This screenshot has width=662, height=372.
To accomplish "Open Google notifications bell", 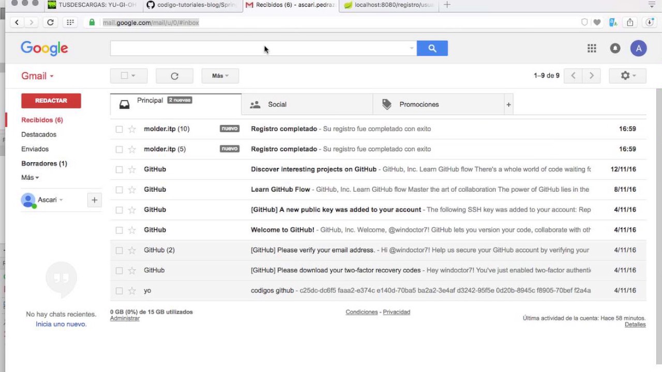I will pyautogui.click(x=615, y=48).
